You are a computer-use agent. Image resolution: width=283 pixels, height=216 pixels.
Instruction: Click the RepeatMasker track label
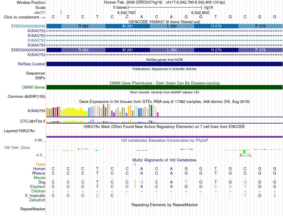pos(33,209)
